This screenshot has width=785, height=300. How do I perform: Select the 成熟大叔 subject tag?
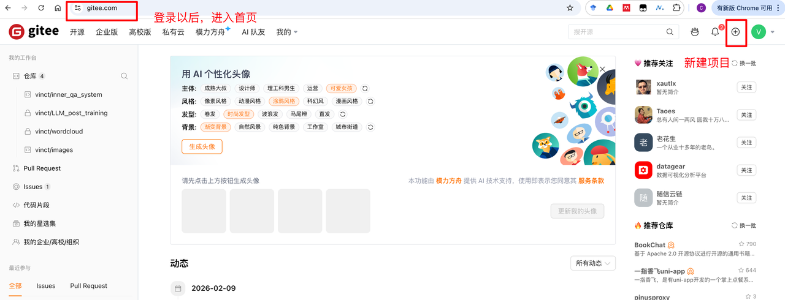215,88
